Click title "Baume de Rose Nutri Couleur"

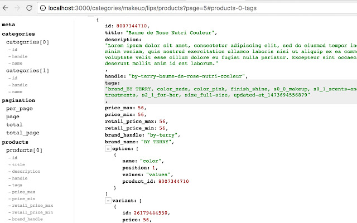[x=170, y=33]
